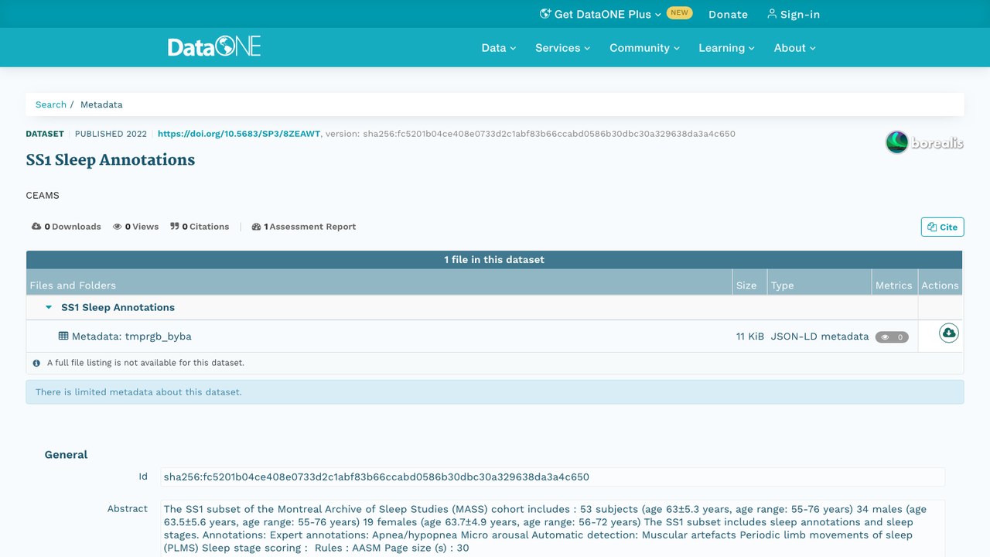
Task: Click the Views eye icon
Action: (118, 227)
